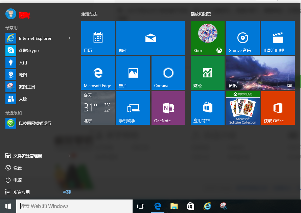Open the 日历 calendar tile
This screenshot has height=213, width=301.
click(x=98, y=38)
